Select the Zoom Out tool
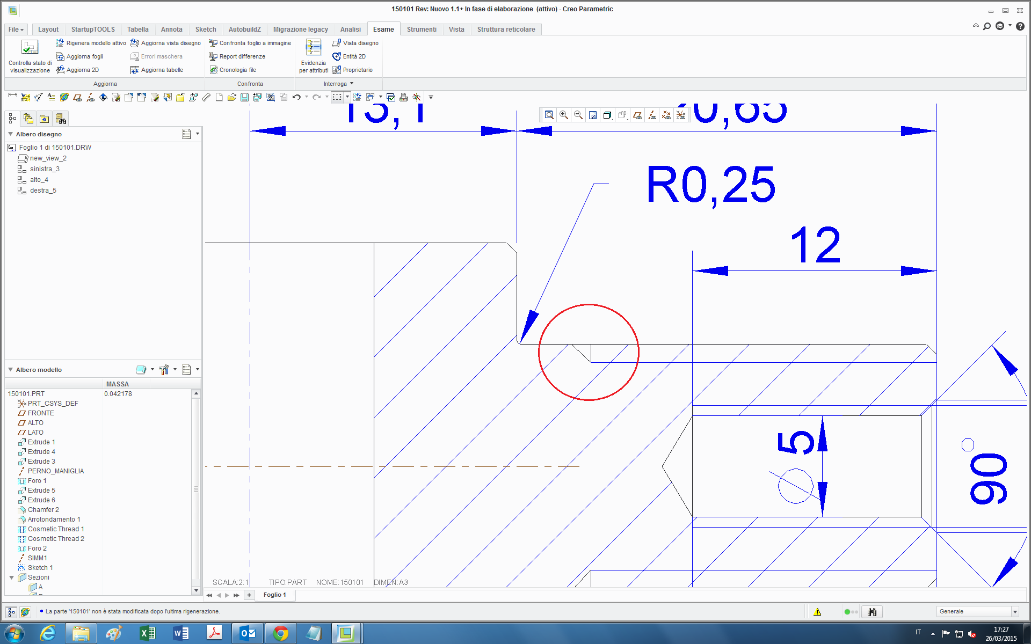 click(578, 115)
